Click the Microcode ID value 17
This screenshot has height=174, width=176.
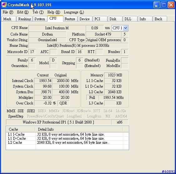click(32, 52)
